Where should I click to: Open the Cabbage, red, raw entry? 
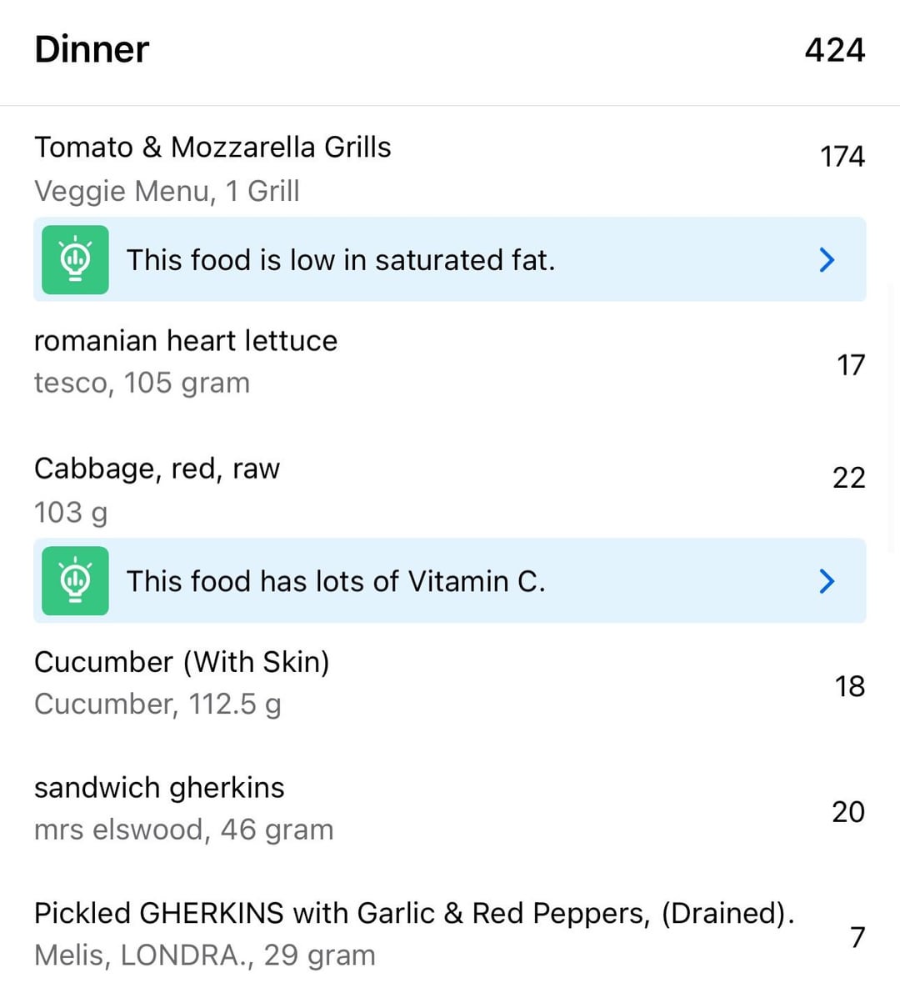click(450, 490)
